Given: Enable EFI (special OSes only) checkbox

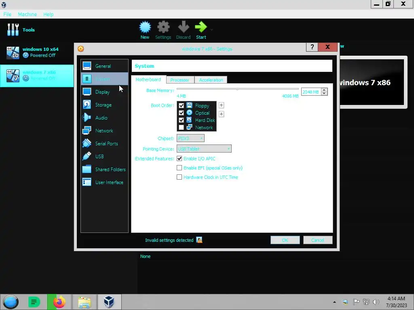Looking at the screenshot, I should (179, 168).
